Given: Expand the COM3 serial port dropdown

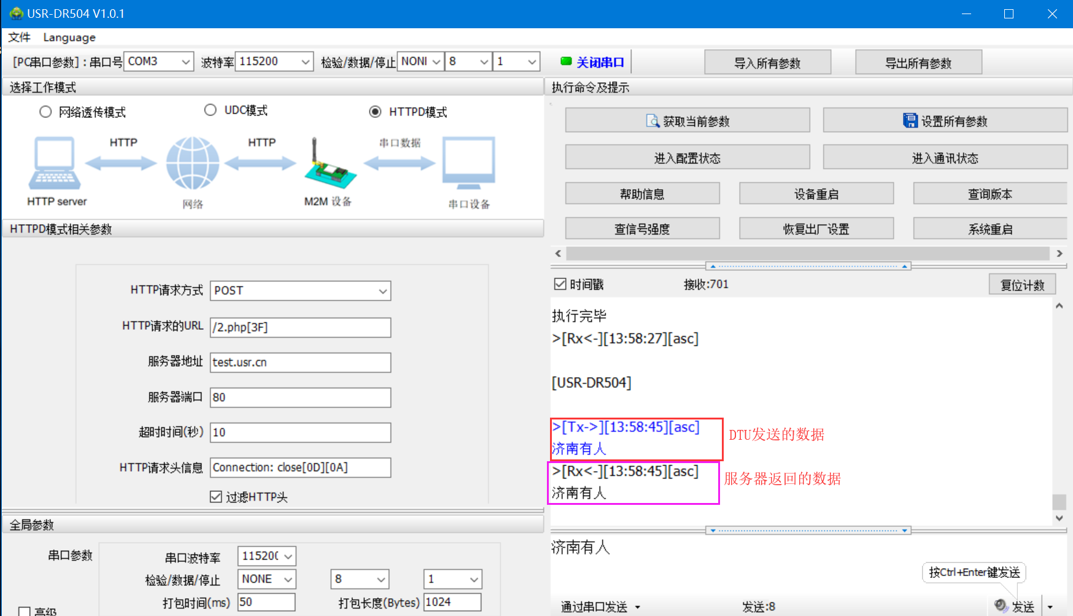Looking at the screenshot, I should pos(185,62).
